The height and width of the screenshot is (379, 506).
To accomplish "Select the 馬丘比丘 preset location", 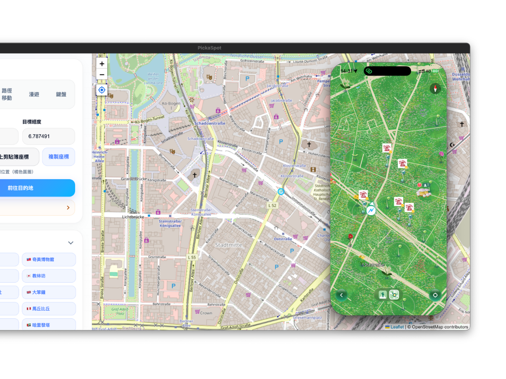I will [x=49, y=309].
